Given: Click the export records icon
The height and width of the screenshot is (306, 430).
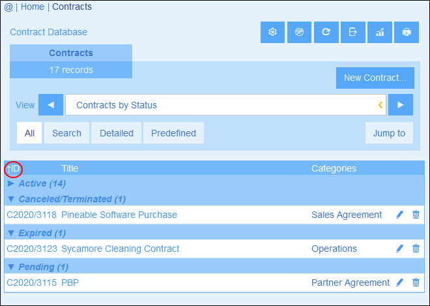Looking at the screenshot, I should point(353,32).
